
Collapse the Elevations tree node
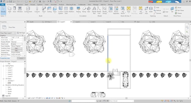[x=3, y=85]
